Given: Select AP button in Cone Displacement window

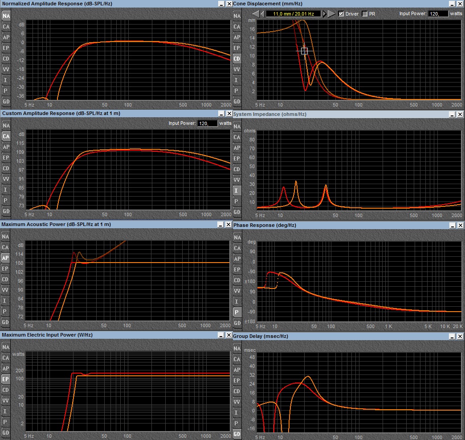Looking at the screenshot, I should tap(237, 37).
